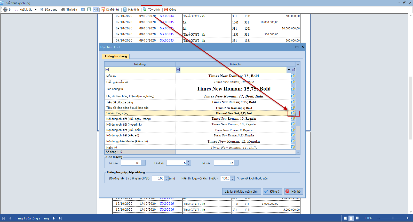
Task: Click Ký điện tử signing icon
Action: [103, 10]
